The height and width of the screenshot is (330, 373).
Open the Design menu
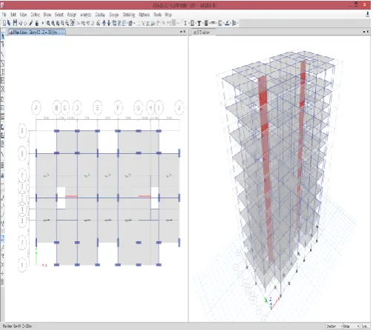pyautogui.click(x=113, y=15)
